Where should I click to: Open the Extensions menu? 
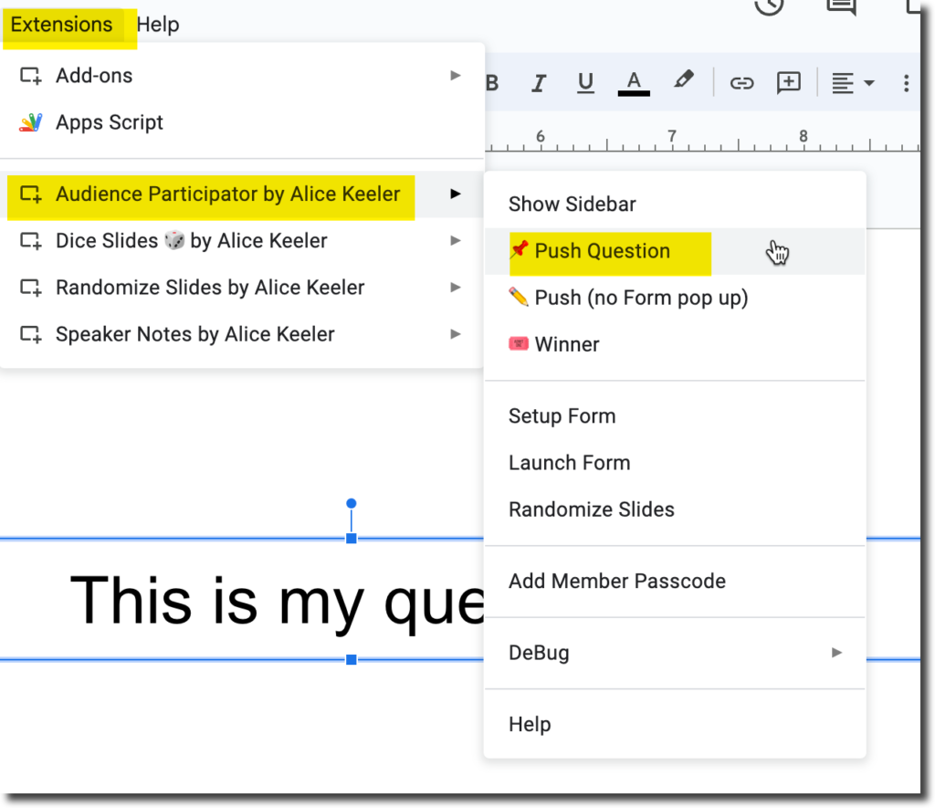coord(61,25)
